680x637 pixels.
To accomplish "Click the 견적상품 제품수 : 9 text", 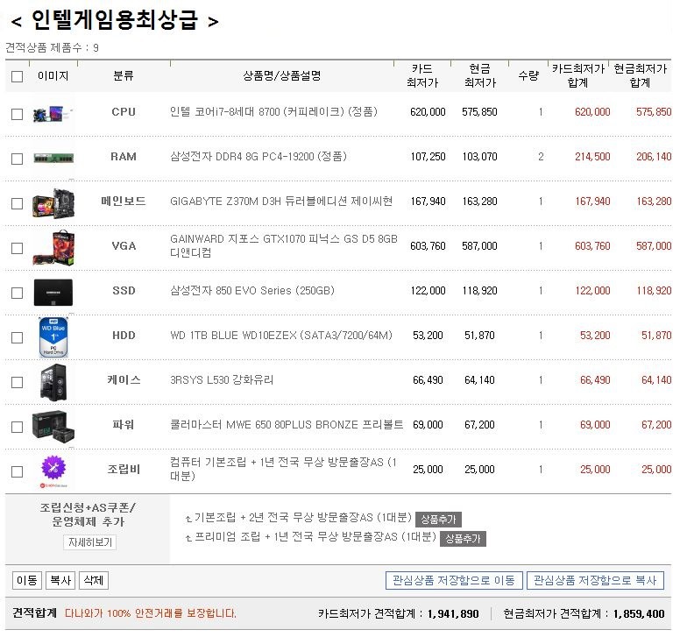I will 52,47.
